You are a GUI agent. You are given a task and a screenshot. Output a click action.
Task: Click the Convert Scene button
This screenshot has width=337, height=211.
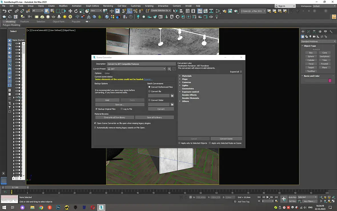click(226, 139)
